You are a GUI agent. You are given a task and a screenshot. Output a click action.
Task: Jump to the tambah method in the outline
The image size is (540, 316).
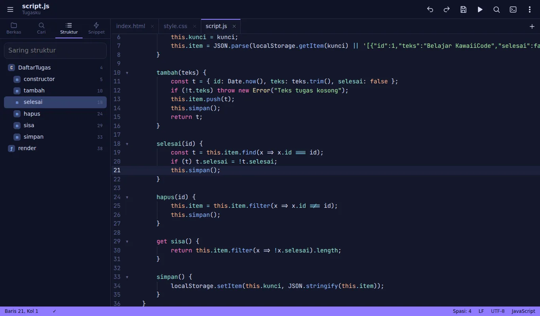(x=55, y=90)
